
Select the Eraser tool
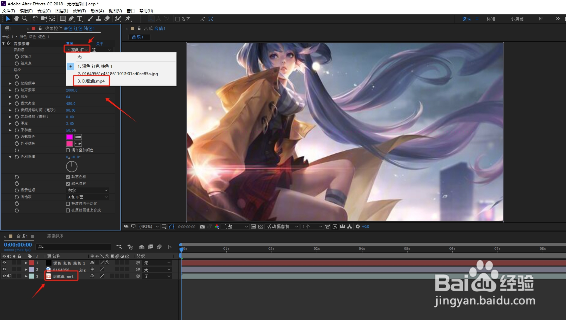coord(107,19)
